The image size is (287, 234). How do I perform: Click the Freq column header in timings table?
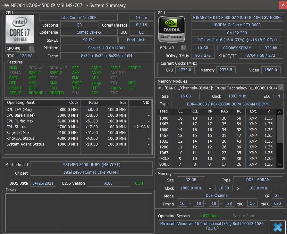166,111
